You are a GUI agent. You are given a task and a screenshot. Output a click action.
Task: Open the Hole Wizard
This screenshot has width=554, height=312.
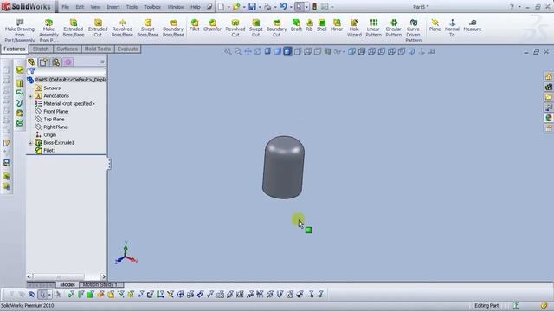[x=354, y=29]
